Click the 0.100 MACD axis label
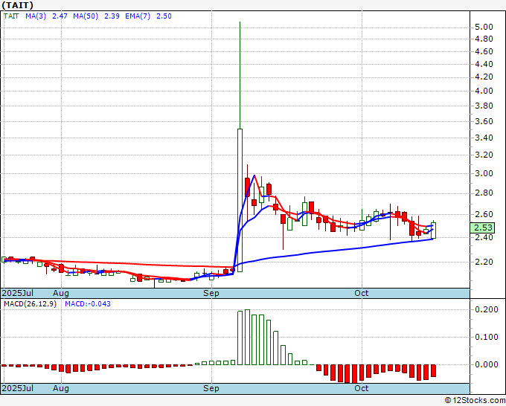This screenshot has width=506, height=406. 487,338
